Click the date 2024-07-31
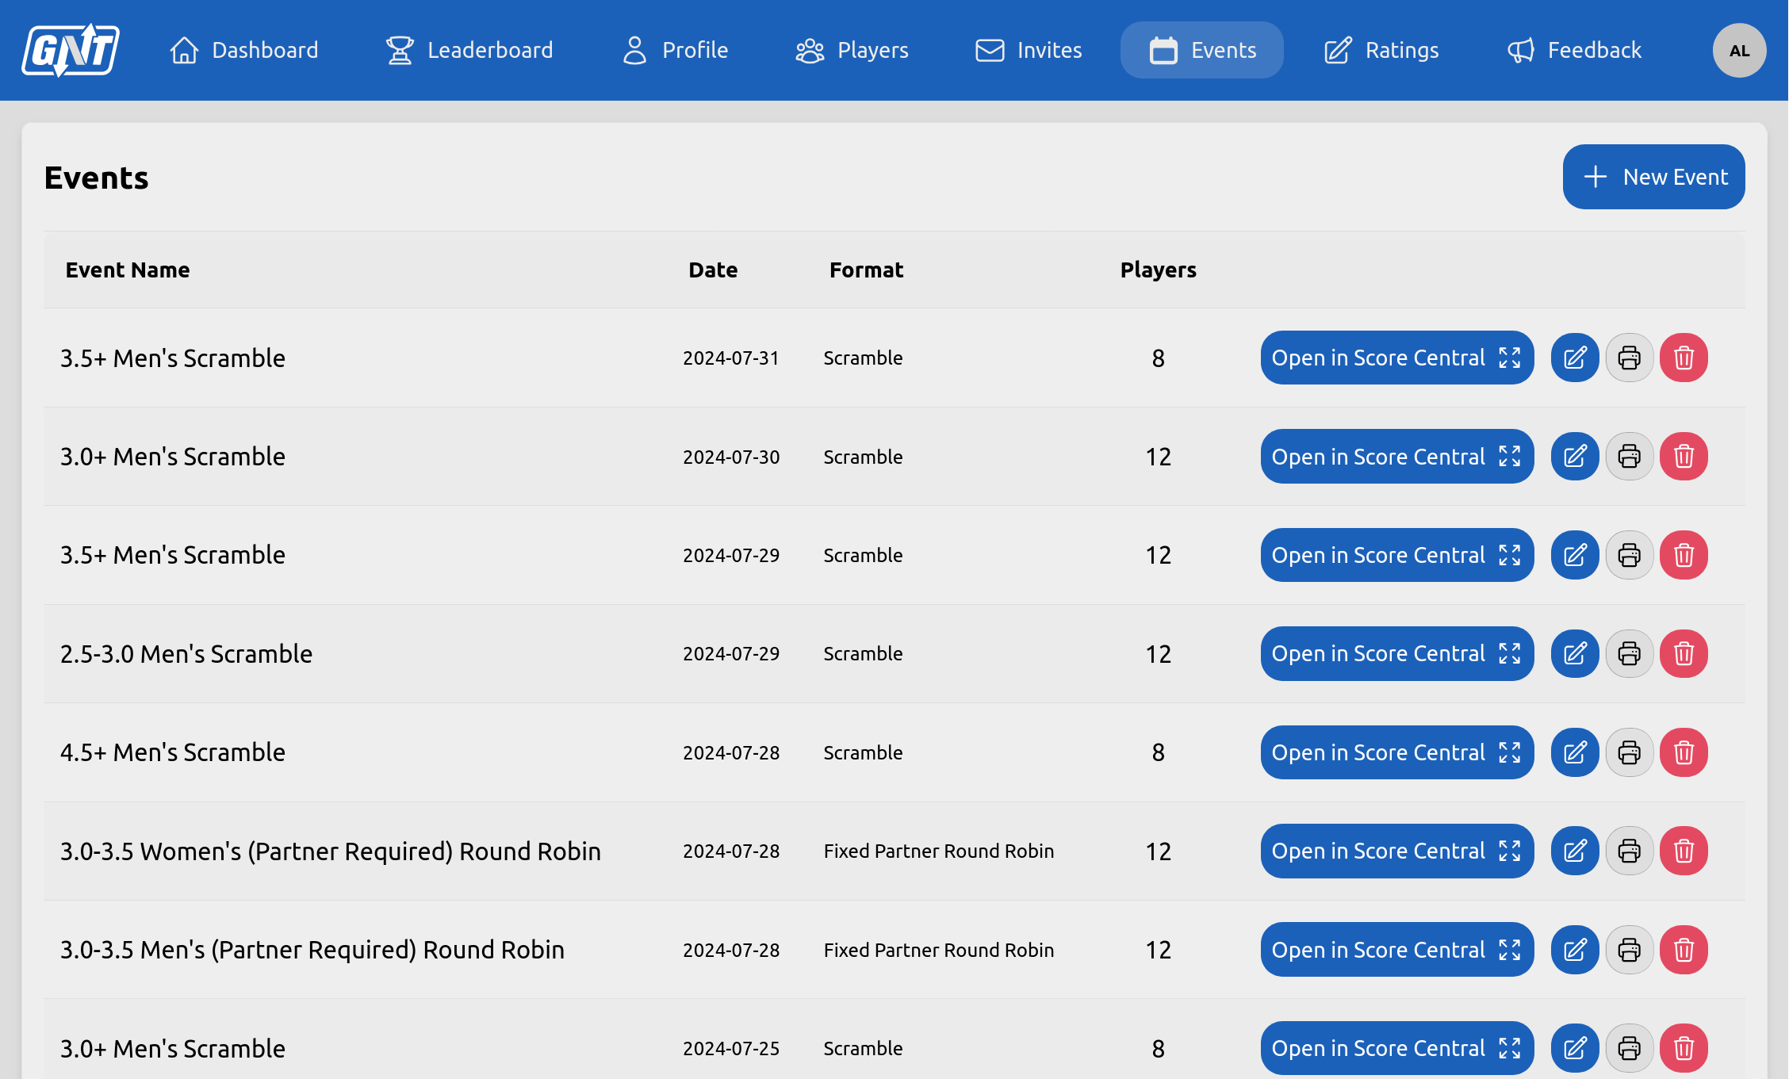Viewport: 1789px width, 1079px height. tap(731, 358)
